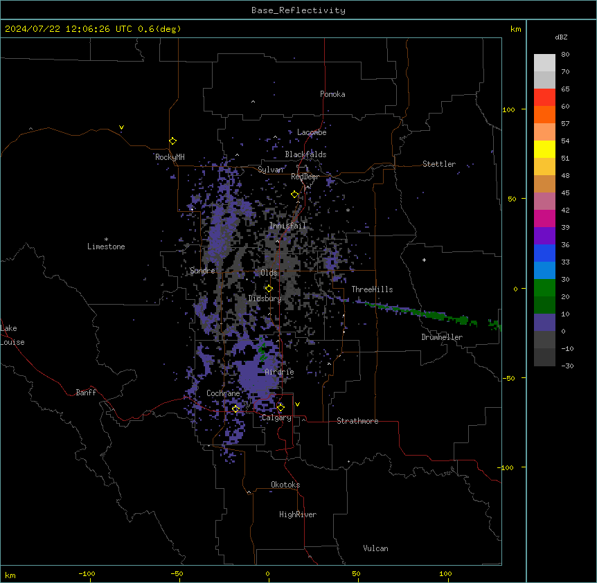Click the Innisfail city label

(287, 226)
